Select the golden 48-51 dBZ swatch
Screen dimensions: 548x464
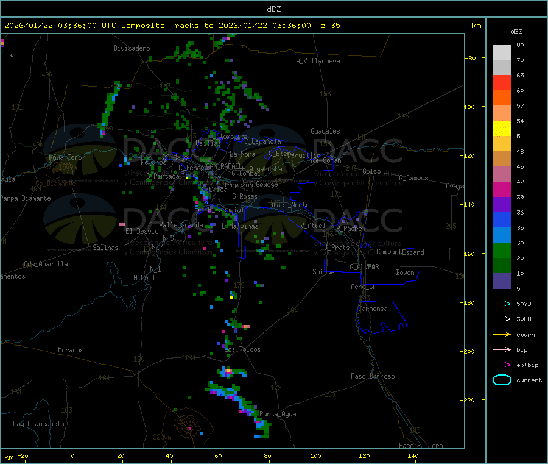click(x=502, y=143)
